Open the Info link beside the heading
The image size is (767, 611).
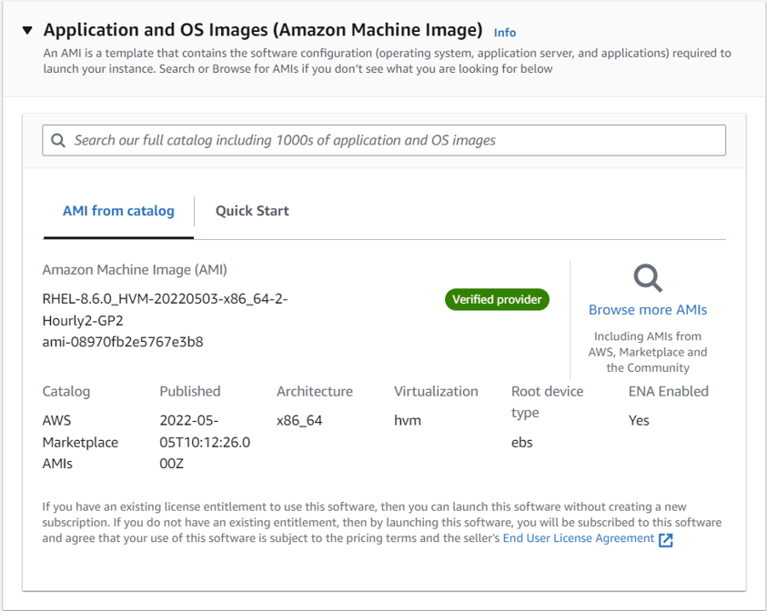[x=504, y=33]
